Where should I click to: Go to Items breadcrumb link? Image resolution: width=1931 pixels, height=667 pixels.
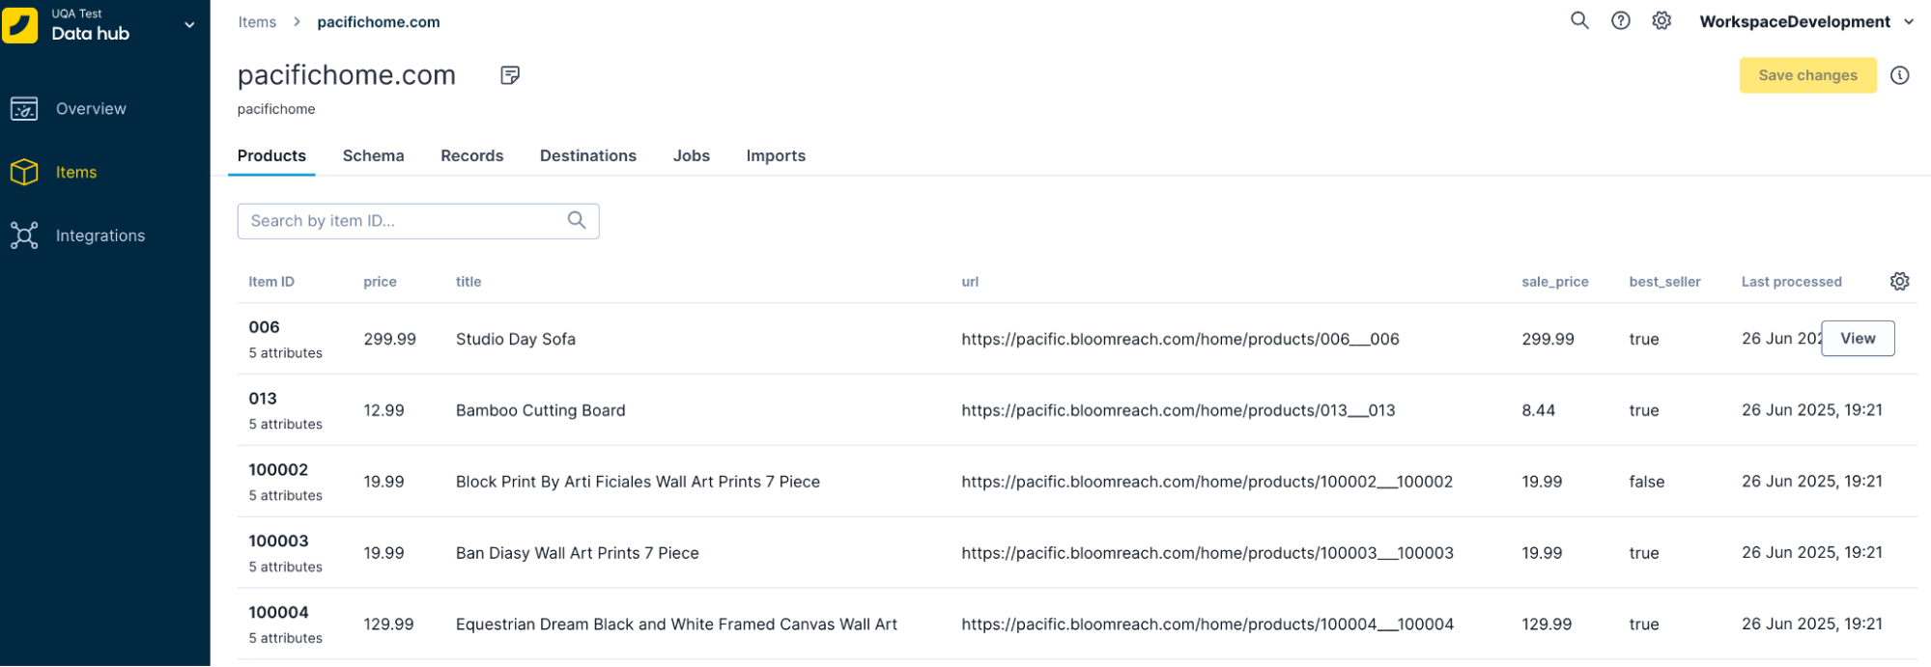[x=257, y=22]
